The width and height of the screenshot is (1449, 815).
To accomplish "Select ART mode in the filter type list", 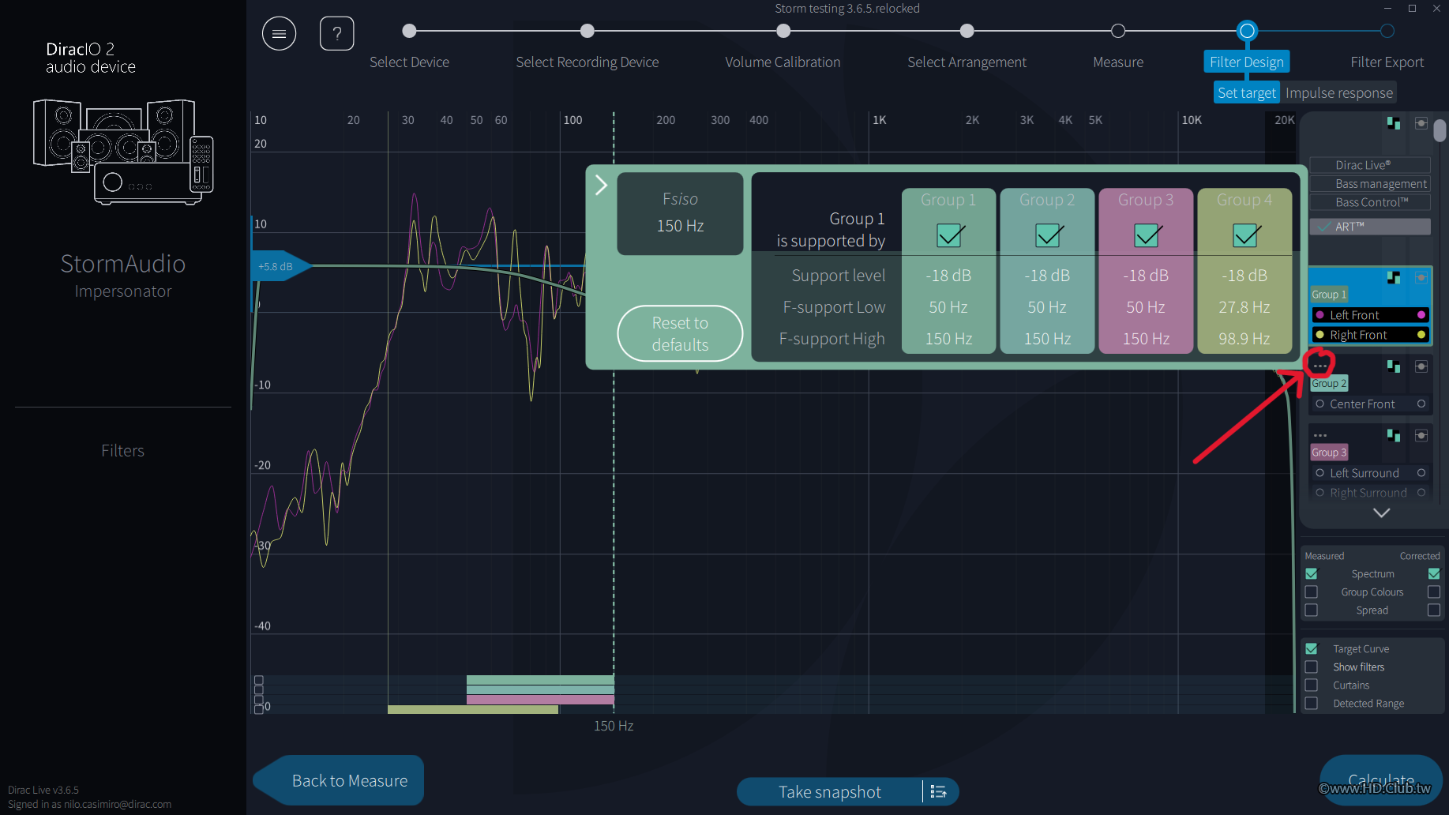I will [x=1370, y=227].
